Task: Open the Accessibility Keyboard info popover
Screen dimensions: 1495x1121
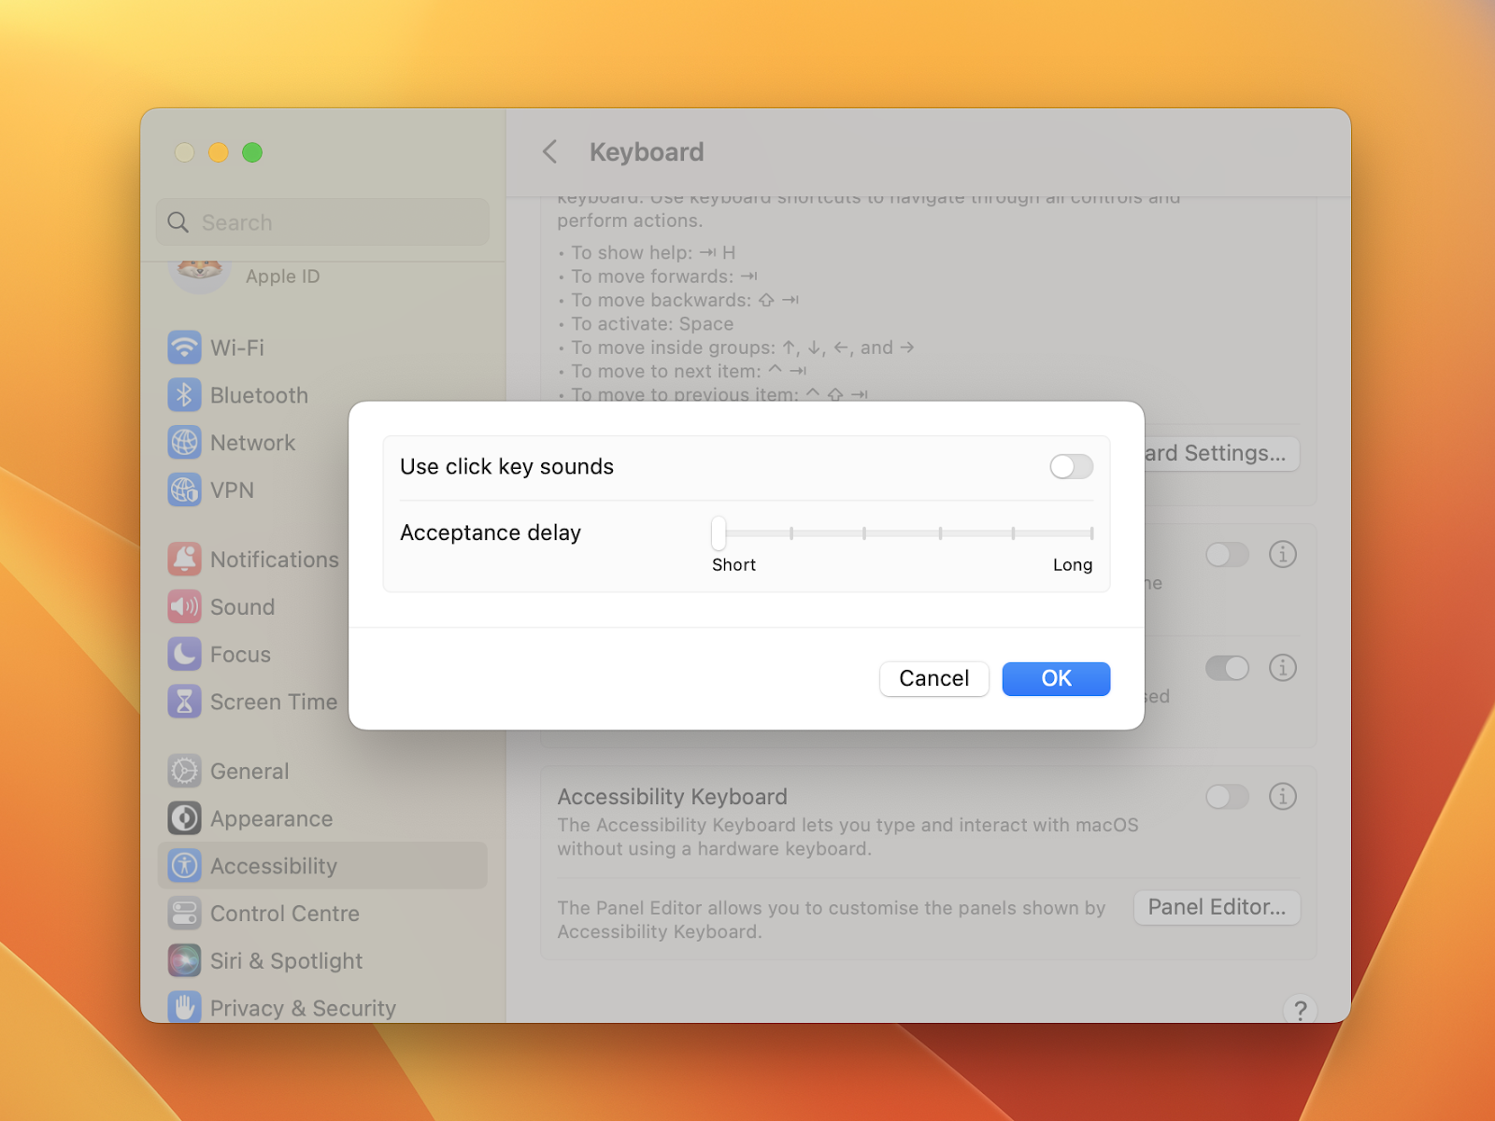Action: click(1283, 797)
